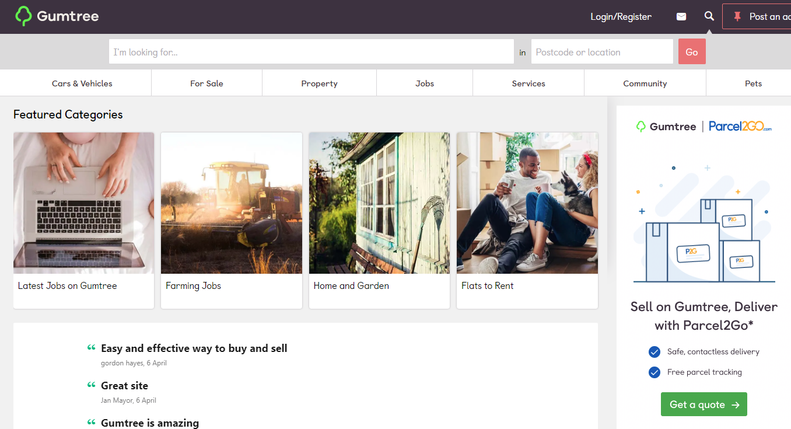Click the checkmark beside Free parcel tracking
This screenshot has width=791, height=429.
(654, 372)
